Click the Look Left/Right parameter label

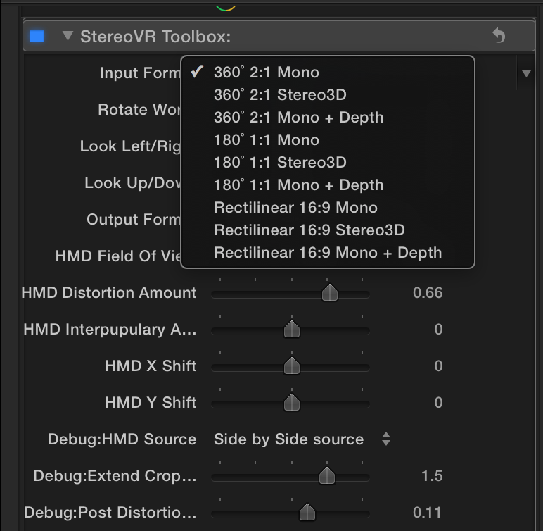click(x=130, y=146)
